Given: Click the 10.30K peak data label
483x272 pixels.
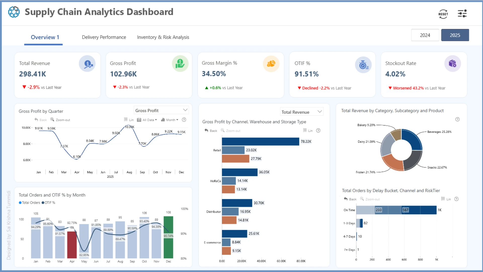Looking at the screenshot, I should pos(130,127).
